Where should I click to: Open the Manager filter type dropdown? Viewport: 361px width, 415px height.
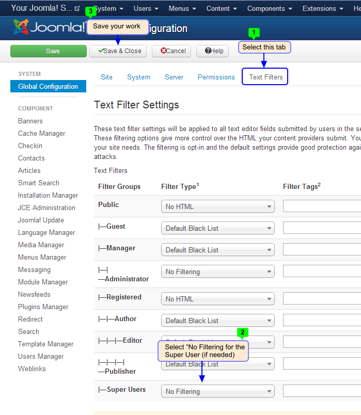click(218, 250)
